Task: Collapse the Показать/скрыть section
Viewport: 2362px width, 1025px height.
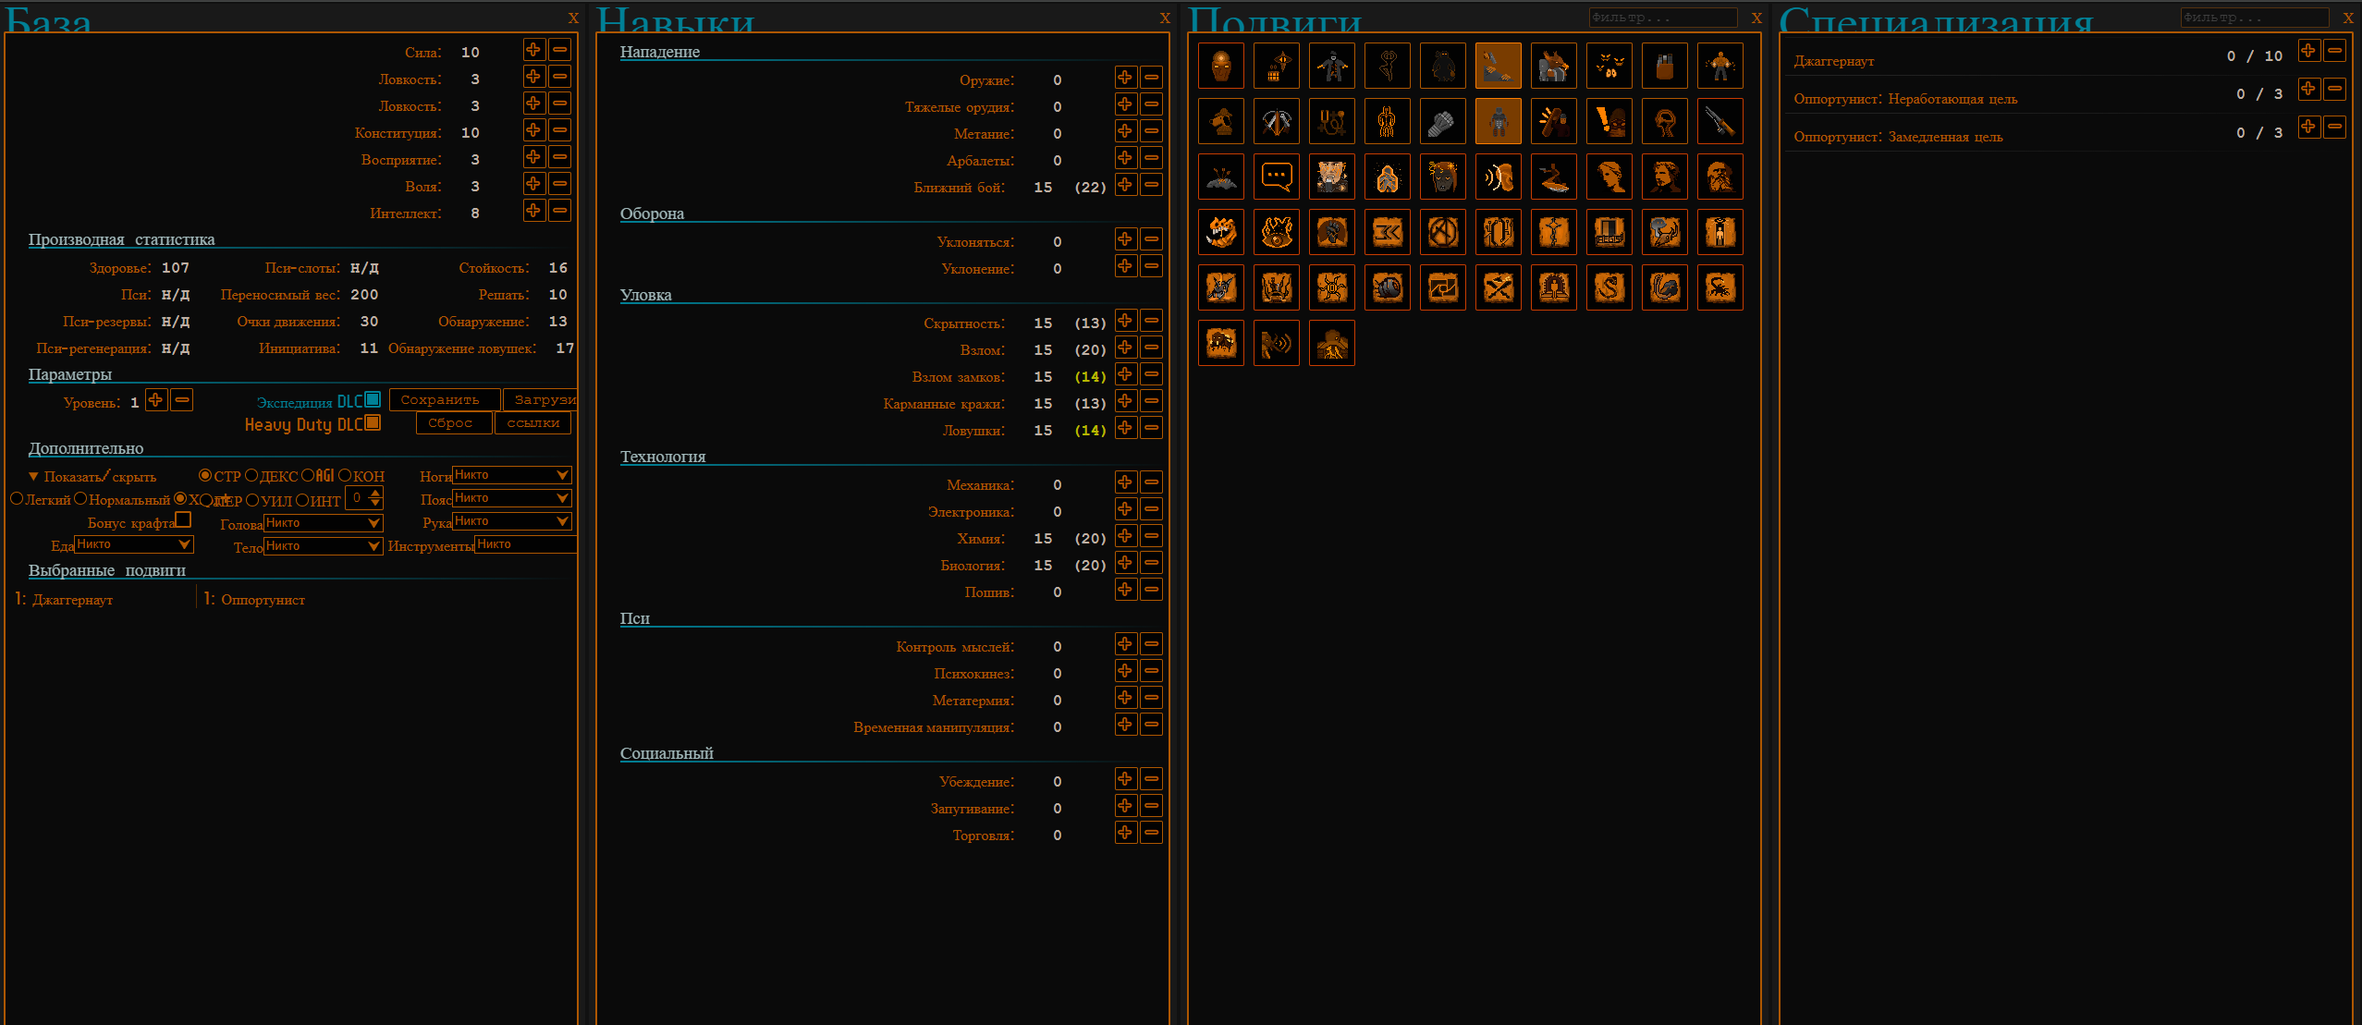Action: tap(34, 477)
